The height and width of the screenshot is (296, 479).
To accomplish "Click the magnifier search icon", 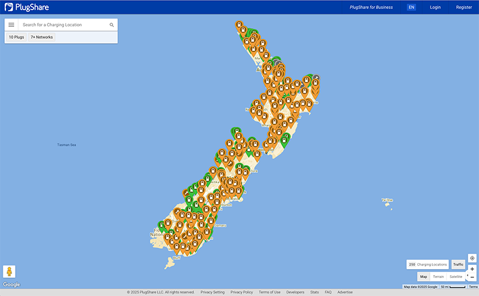I will click(111, 25).
